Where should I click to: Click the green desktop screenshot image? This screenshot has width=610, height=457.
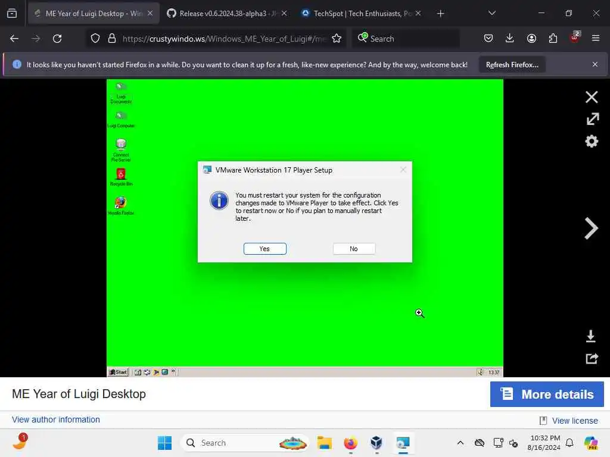[304, 228]
